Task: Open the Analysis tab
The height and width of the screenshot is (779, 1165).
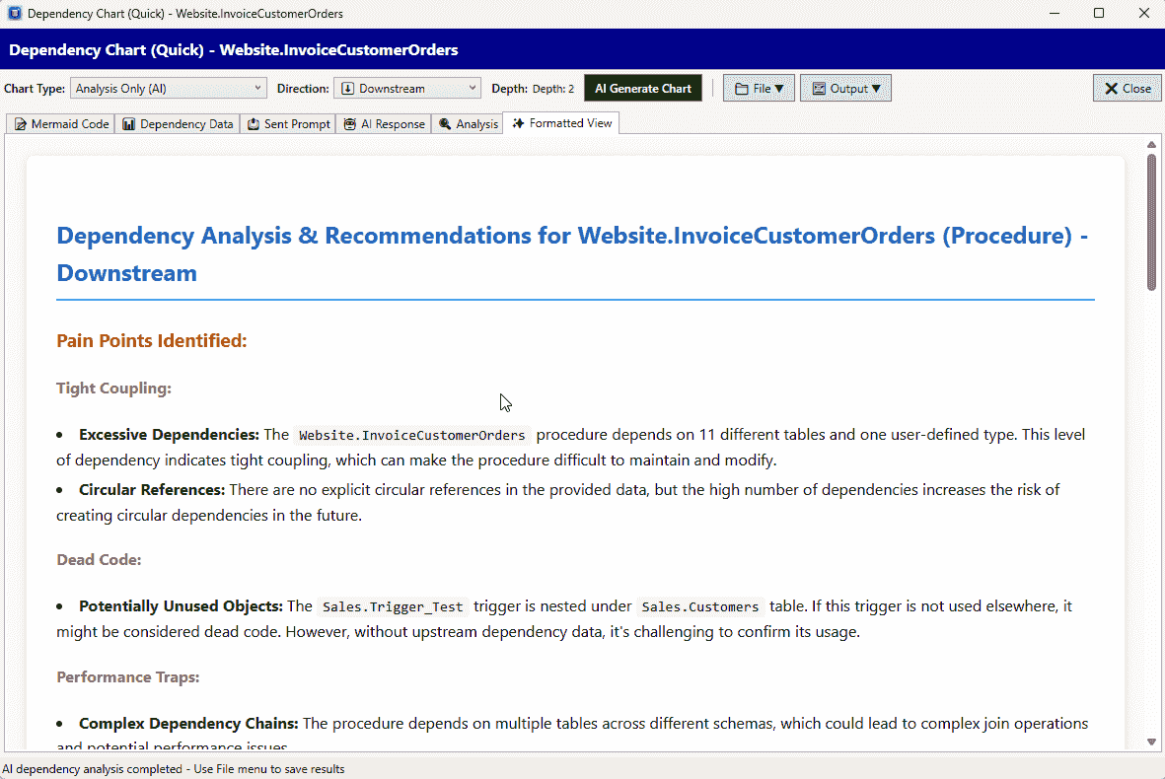Action: point(468,124)
